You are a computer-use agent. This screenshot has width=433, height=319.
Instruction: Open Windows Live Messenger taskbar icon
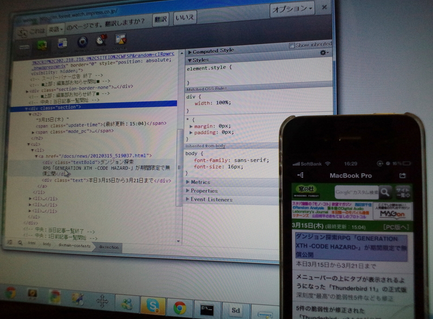(127, 303)
